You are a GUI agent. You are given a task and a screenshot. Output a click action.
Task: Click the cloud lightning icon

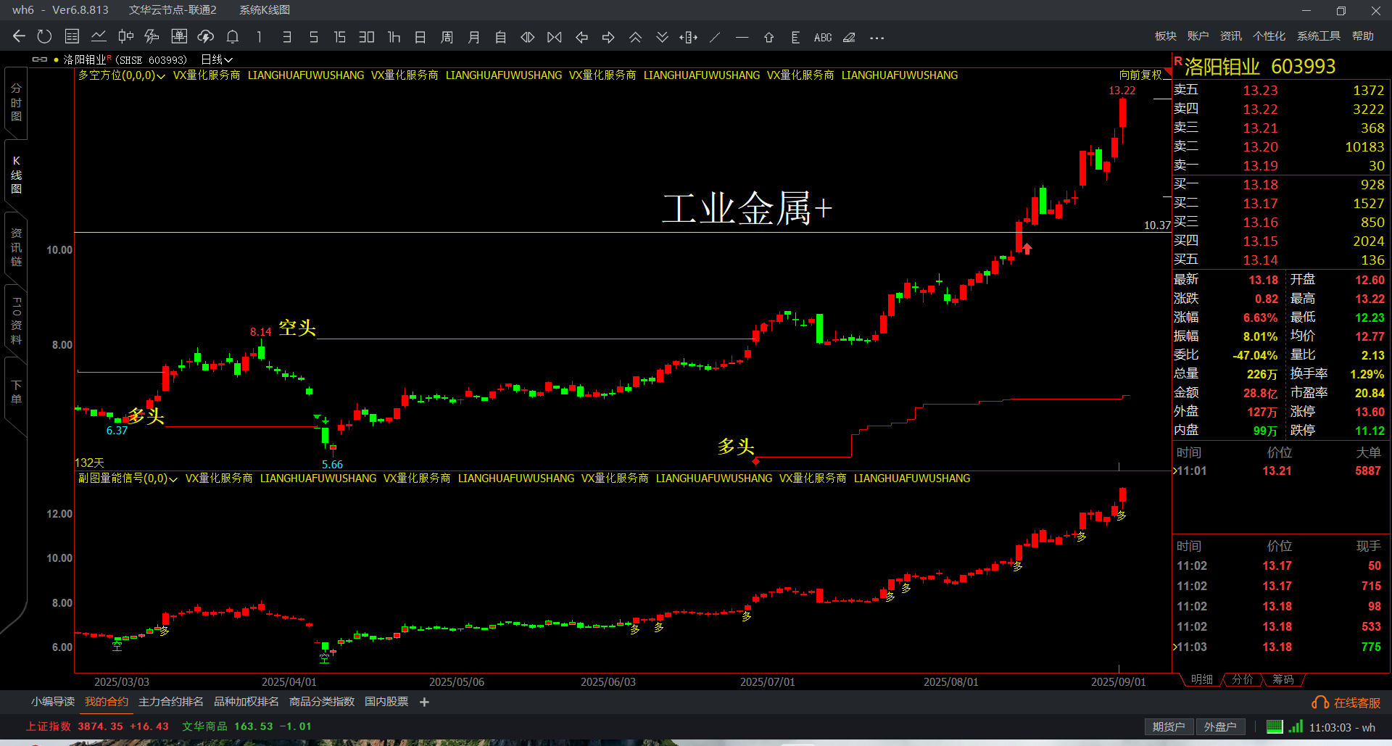point(206,37)
